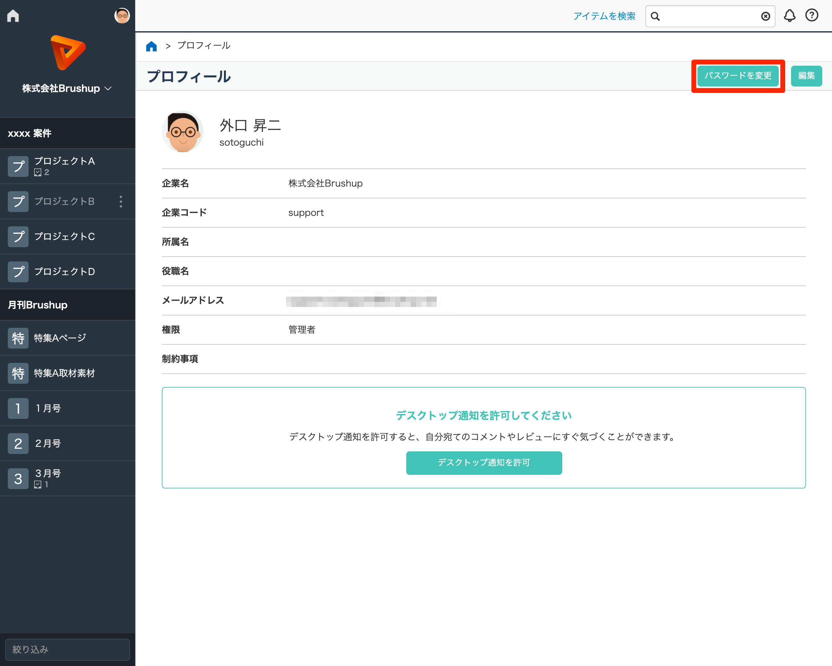Click the name 外口 昇二
The height and width of the screenshot is (666, 832).
251,126
